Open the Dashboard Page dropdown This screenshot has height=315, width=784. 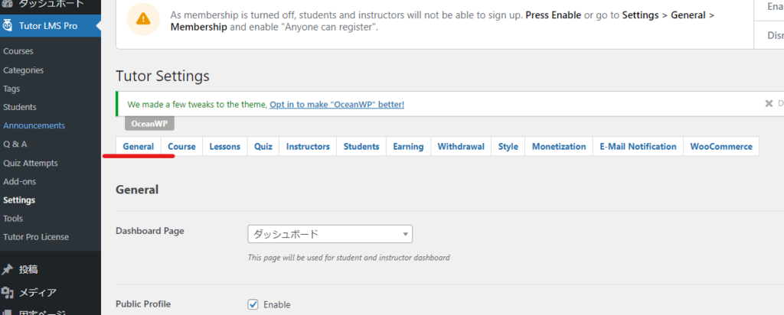coord(330,234)
